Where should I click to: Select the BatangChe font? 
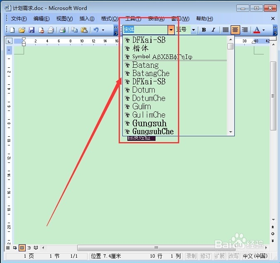pyautogui.click(x=175, y=73)
